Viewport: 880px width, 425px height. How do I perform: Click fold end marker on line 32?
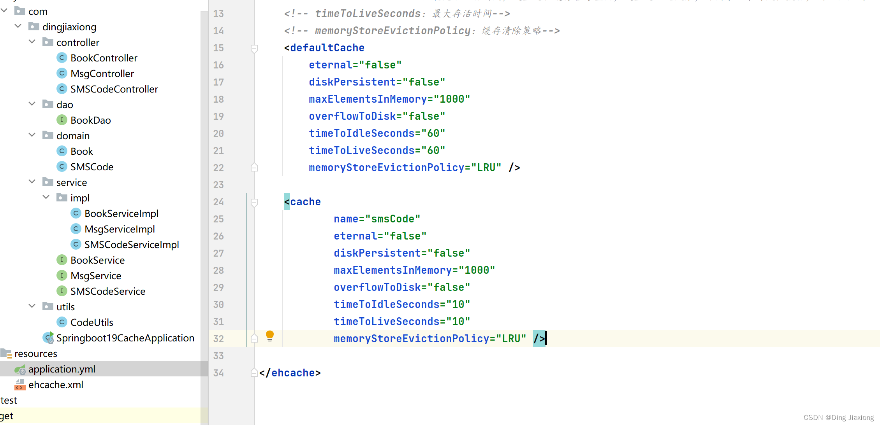tap(254, 338)
